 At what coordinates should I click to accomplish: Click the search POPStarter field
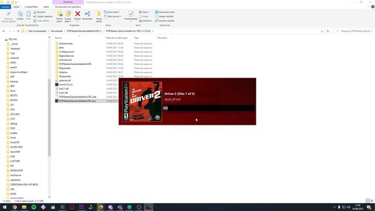click(x=353, y=31)
